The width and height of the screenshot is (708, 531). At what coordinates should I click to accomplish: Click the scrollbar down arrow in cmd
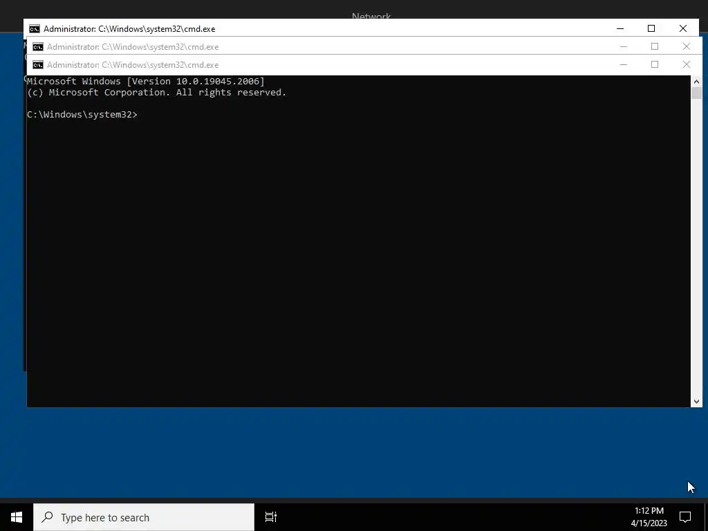click(x=696, y=402)
